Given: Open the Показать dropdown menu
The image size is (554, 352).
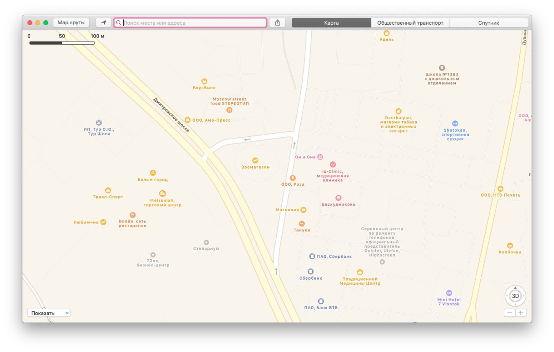Looking at the screenshot, I should 49,313.
